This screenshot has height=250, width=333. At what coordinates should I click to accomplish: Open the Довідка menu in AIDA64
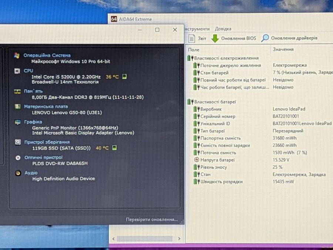tap(223, 29)
